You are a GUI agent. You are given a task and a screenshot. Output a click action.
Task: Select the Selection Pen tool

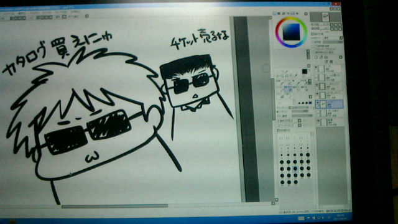pyautogui.click(x=298, y=90)
